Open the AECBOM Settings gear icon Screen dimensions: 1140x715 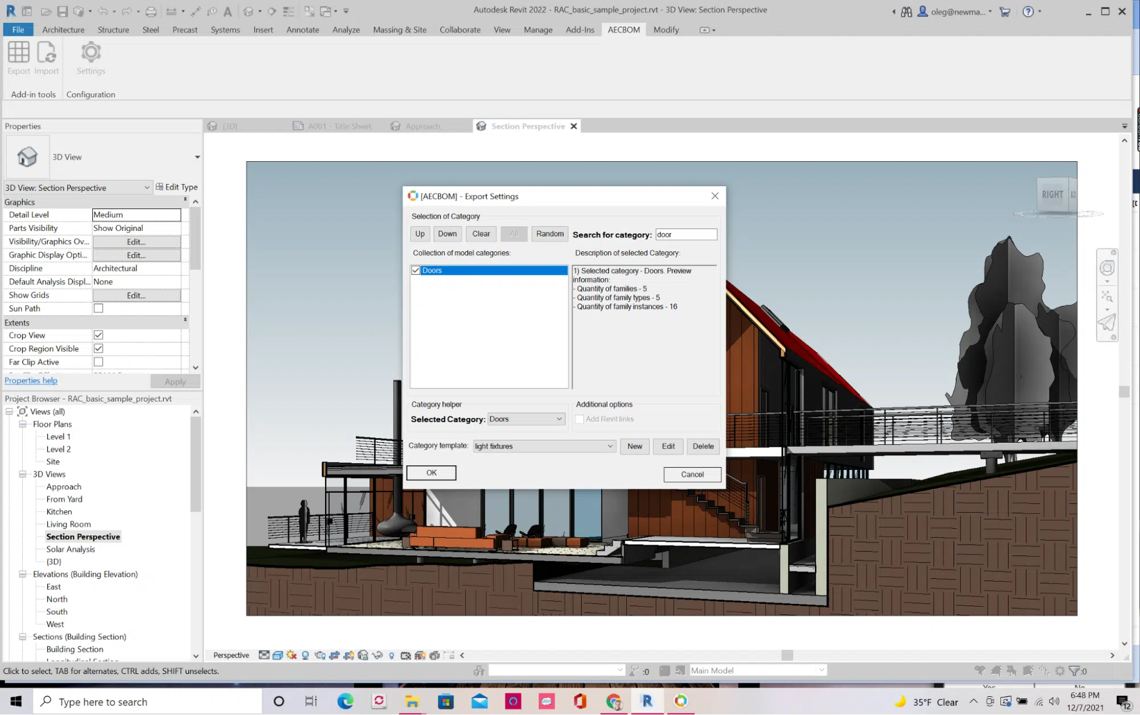click(x=91, y=52)
